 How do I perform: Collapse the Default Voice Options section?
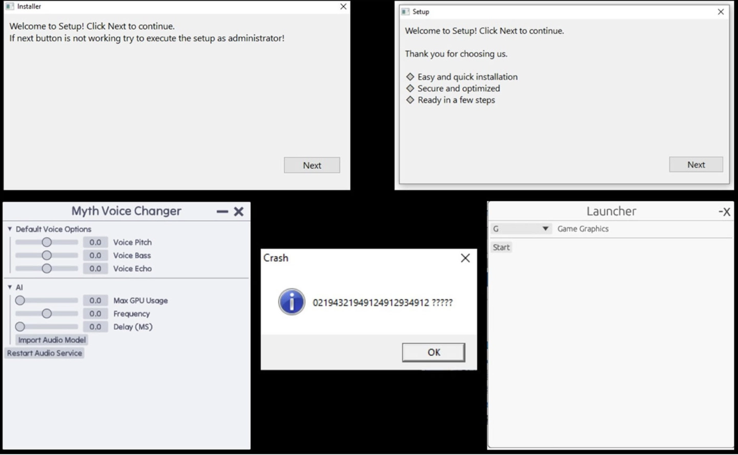click(x=10, y=229)
